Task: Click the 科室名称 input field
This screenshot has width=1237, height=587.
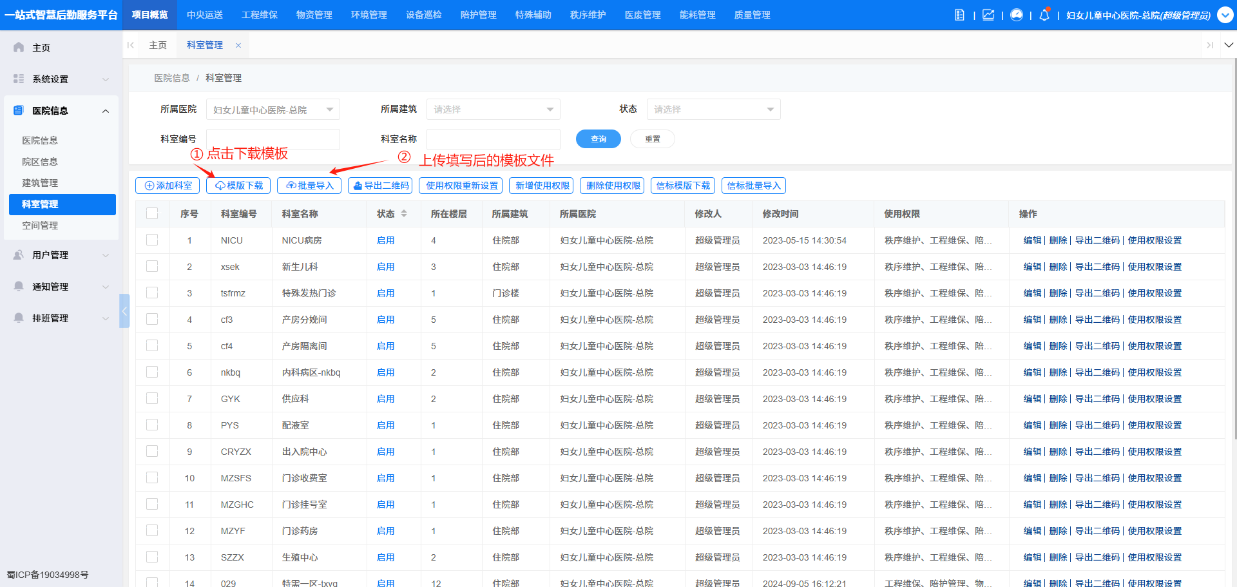Action: click(494, 139)
